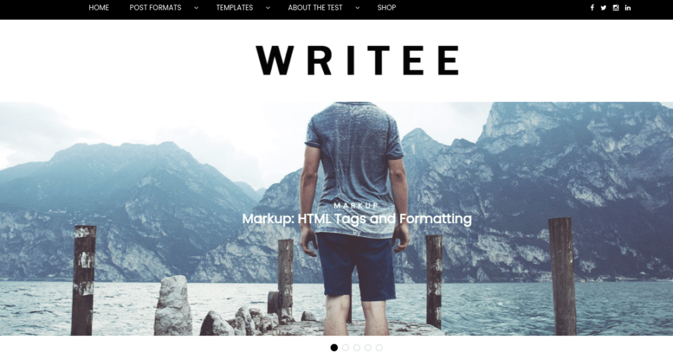Image resolution: width=673 pixels, height=359 pixels.
Task: Open the Instagram social icon
Action: (615, 8)
